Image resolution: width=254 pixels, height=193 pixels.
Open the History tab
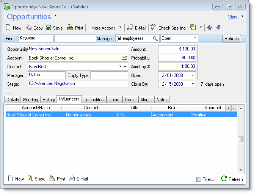[x=49, y=100]
